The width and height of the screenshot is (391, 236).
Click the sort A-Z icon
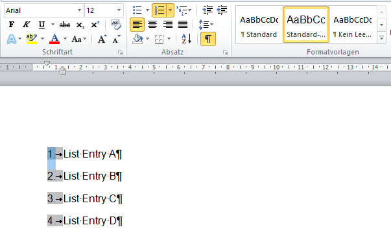coord(186,39)
